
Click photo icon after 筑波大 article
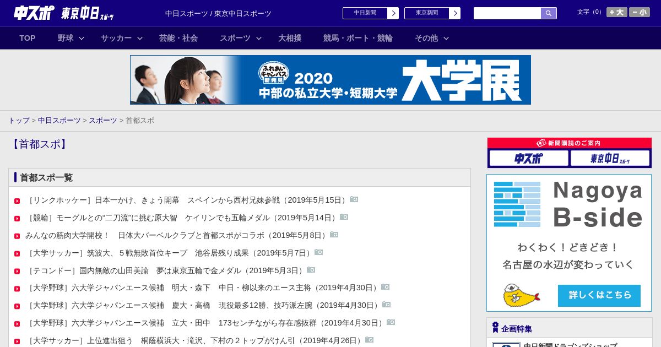pyautogui.click(x=319, y=252)
